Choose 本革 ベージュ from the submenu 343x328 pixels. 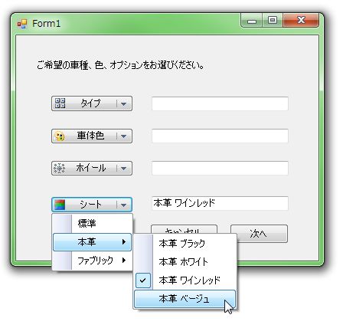coord(185,299)
